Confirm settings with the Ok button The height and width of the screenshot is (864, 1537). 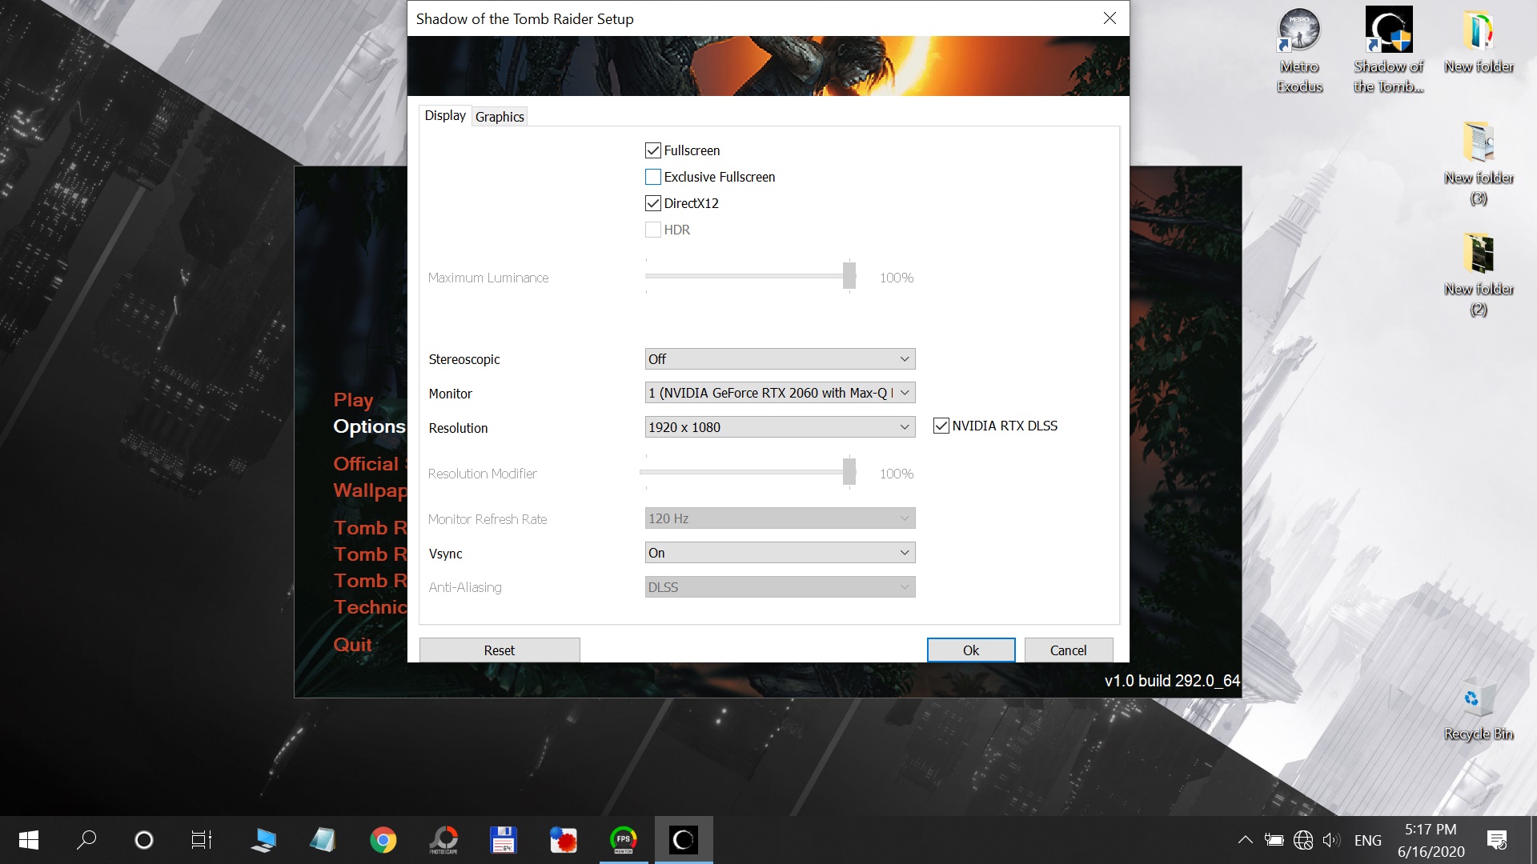click(971, 650)
